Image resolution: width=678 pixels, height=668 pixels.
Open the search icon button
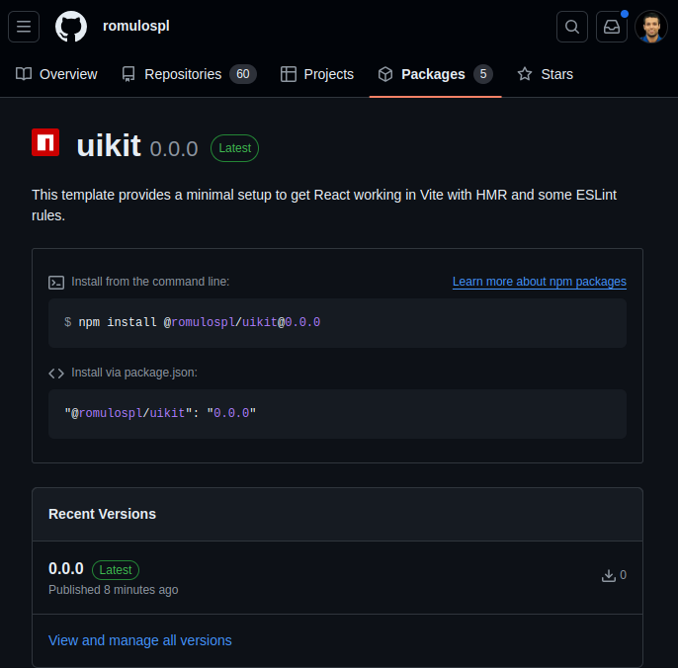[572, 27]
